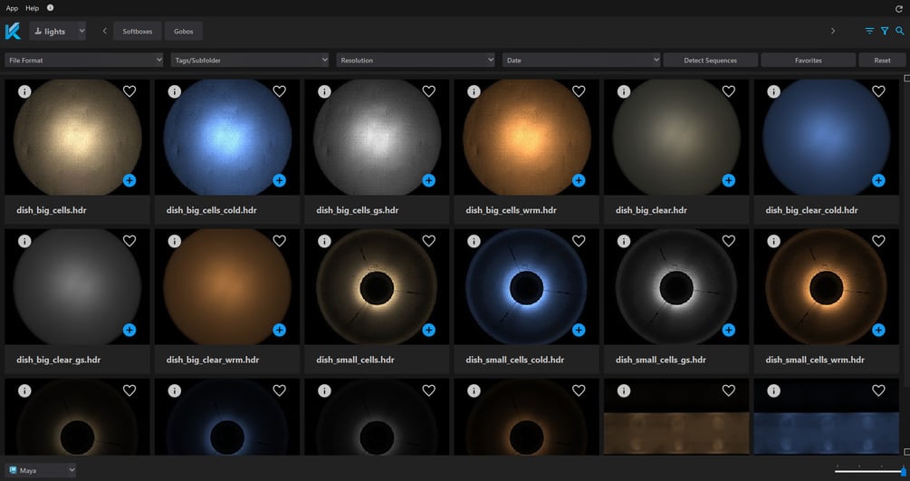
Task: Favorite dish_small_cells_gs.hdr with heart
Action: 728,241
